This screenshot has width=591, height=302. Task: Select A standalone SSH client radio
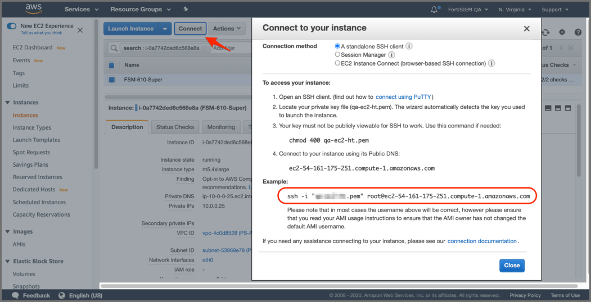pos(337,46)
